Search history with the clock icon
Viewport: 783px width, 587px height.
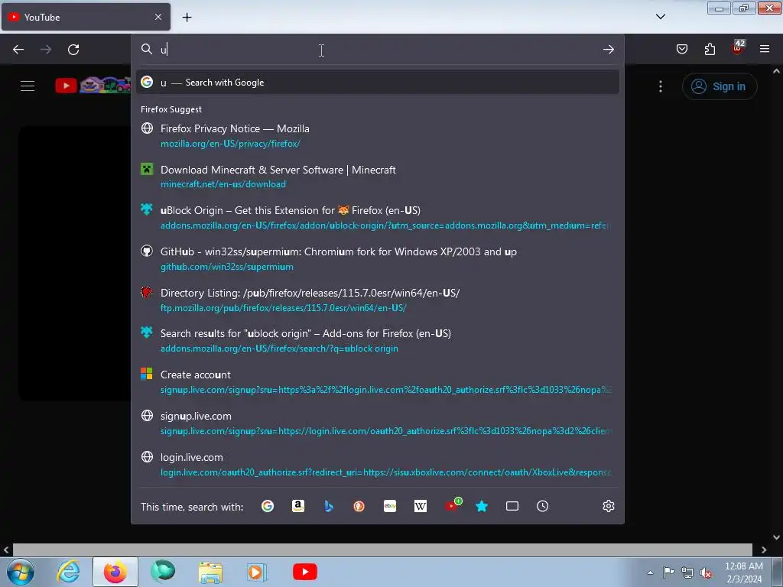pos(543,506)
